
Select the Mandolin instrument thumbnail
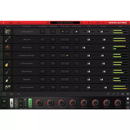click(x=8, y=79)
